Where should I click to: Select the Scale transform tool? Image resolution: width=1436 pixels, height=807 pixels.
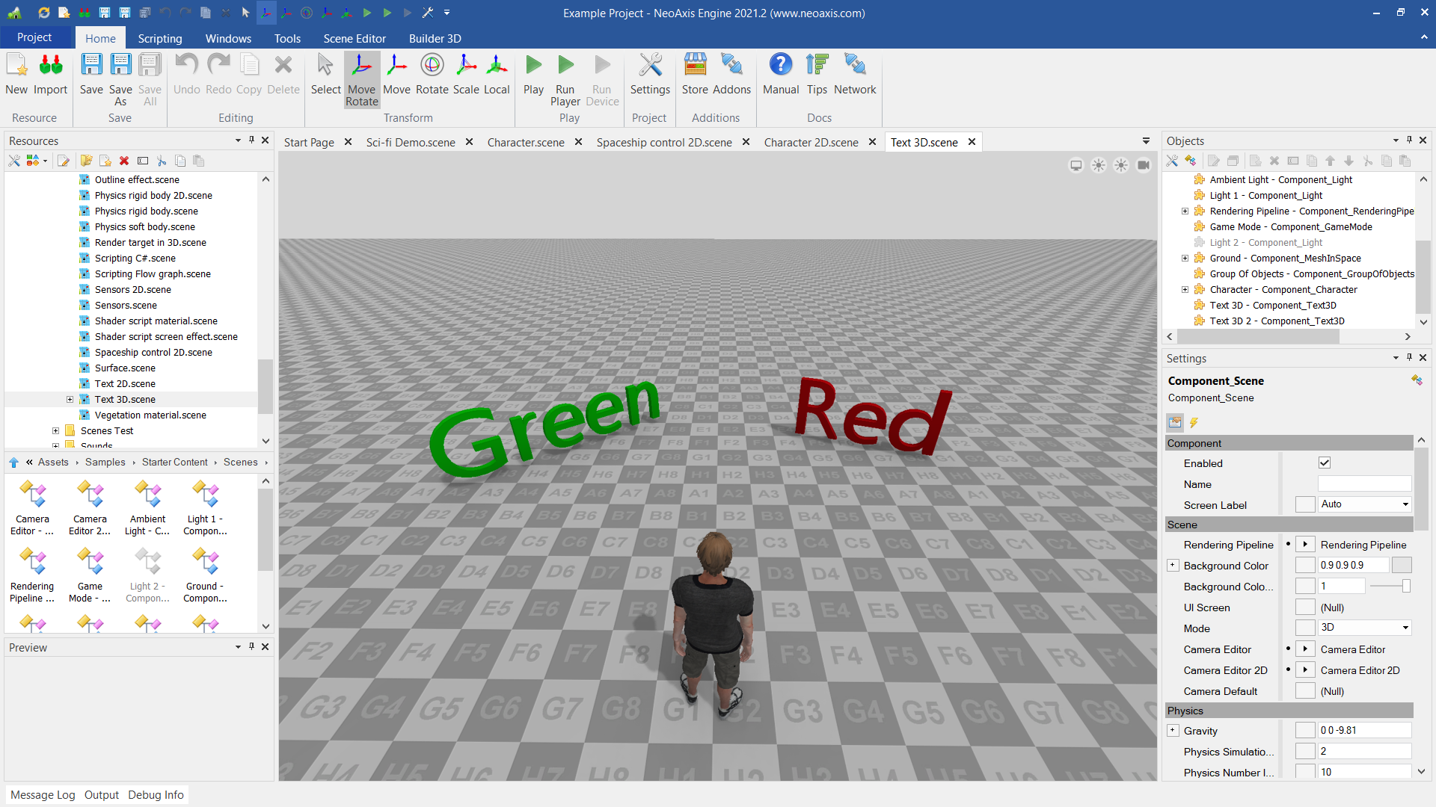(x=465, y=73)
